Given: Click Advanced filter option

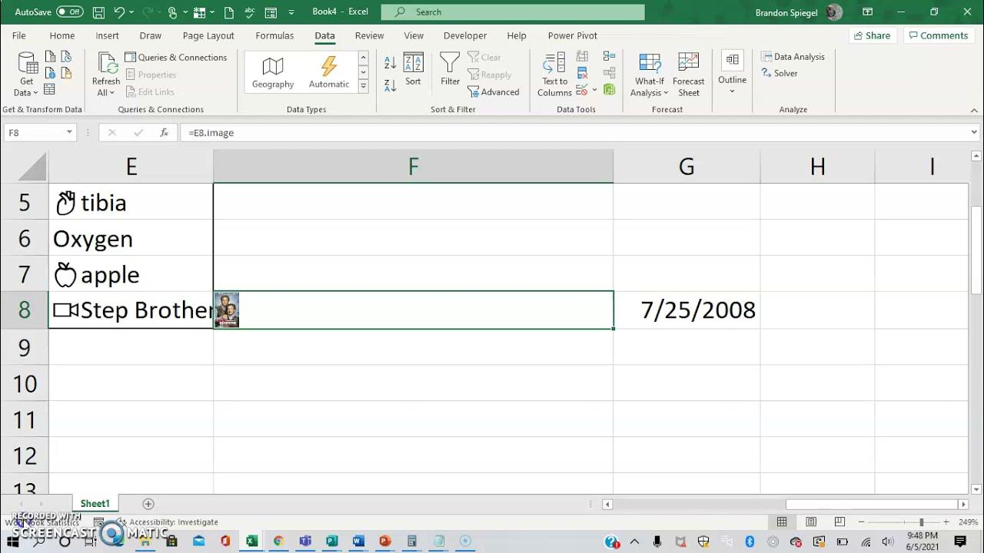Looking at the screenshot, I should (494, 92).
